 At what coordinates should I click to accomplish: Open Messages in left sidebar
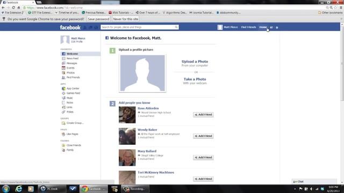click(71, 63)
